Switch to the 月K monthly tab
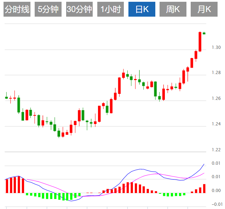The height and width of the screenshot is (209, 225). [x=204, y=9]
